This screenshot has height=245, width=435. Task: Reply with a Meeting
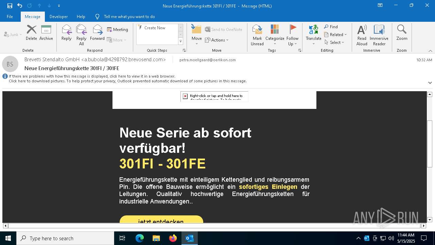pyautogui.click(x=118, y=30)
